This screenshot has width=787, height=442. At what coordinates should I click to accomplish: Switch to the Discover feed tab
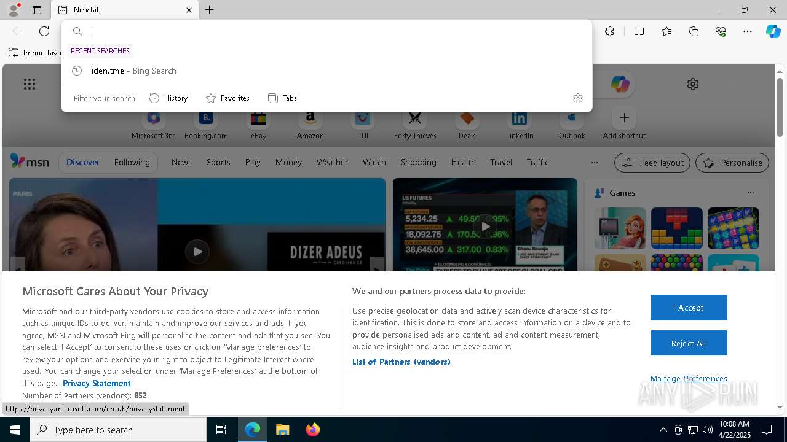point(83,162)
